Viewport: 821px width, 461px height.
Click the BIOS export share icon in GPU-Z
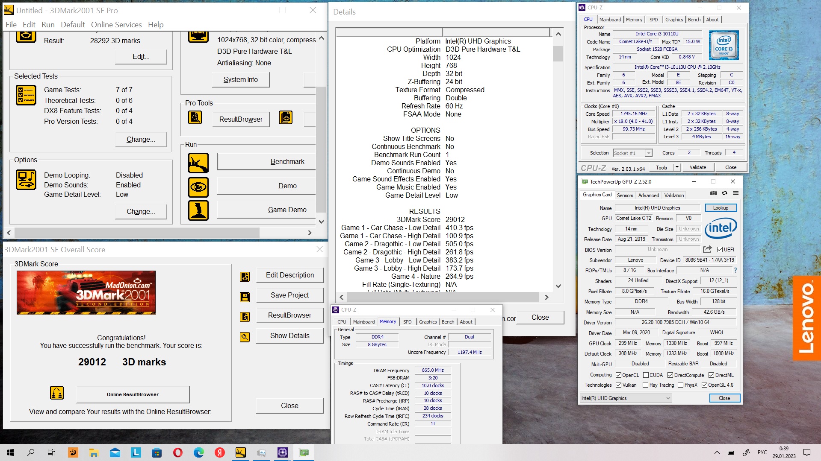click(x=708, y=249)
